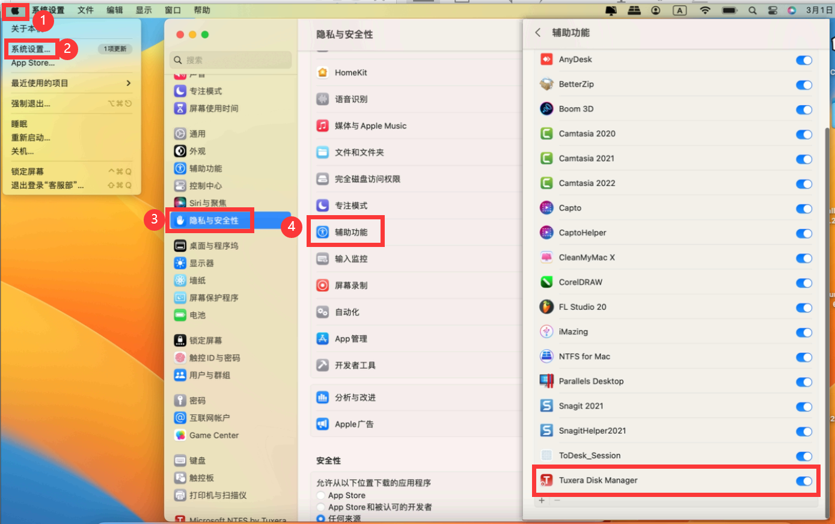835x524 pixels.
Task: Select the HomeKit icon in privacy list
Action: click(323, 73)
